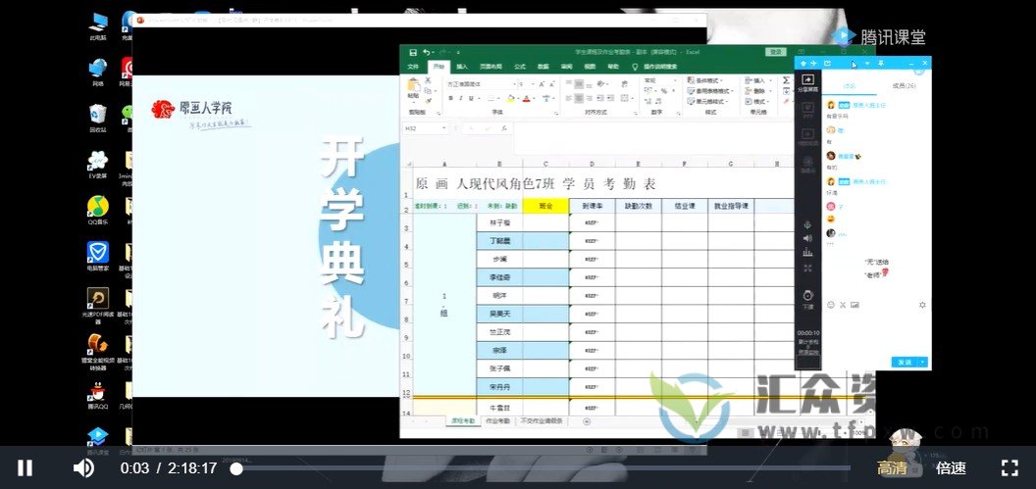Open the 高清 quality selector

(x=892, y=467)
